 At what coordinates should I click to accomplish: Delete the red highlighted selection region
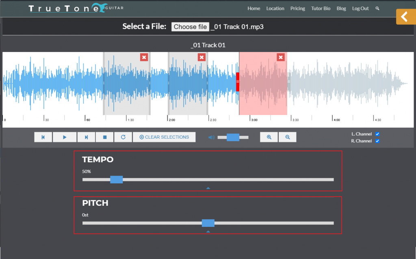tap(281, 57)
